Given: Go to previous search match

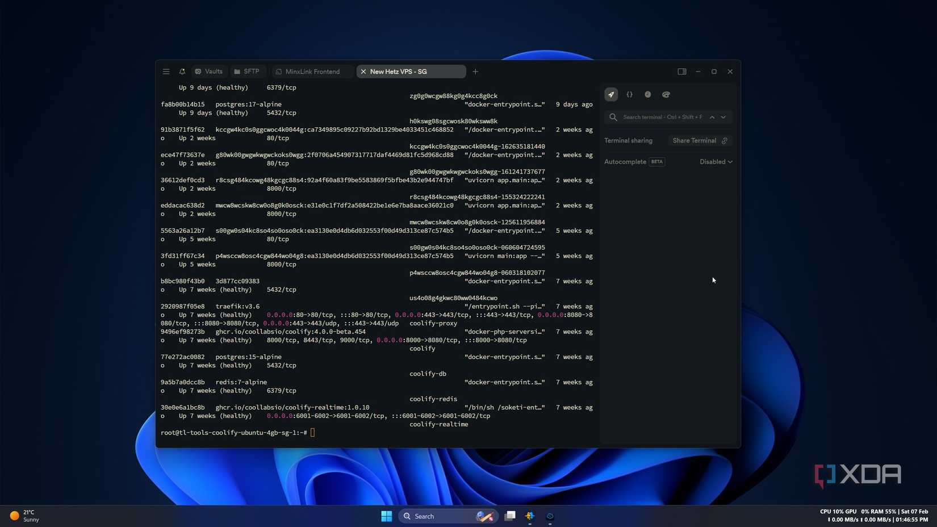Looking at the screenshot, I should 712,117.
